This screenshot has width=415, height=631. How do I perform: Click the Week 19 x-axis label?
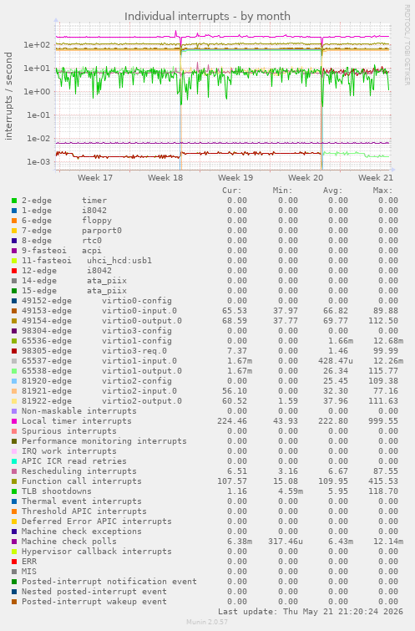(x=235, y=177)
